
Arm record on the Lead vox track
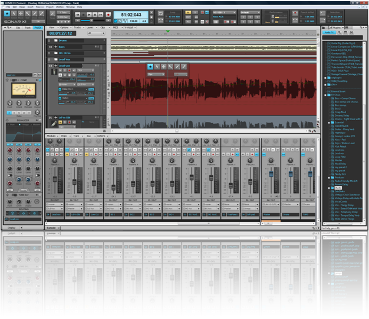click(70, 70)
